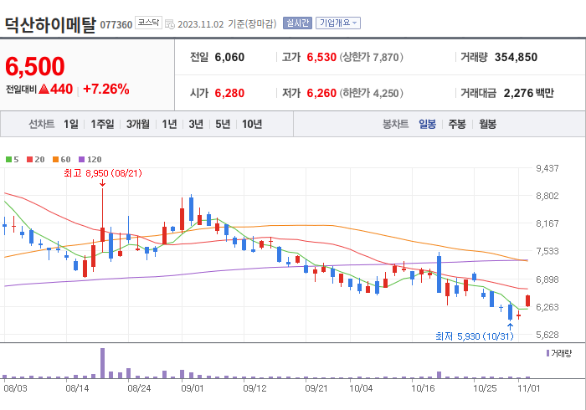The width and height of the screenshot is (586, 410).
Task: Click the 10/04 date axis label
Action: [x=361, y=388]
